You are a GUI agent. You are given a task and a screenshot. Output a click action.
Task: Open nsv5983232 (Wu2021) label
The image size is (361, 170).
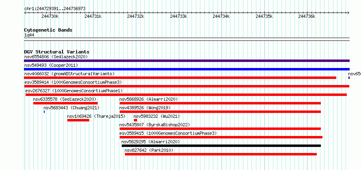click(x=157, y=116)
